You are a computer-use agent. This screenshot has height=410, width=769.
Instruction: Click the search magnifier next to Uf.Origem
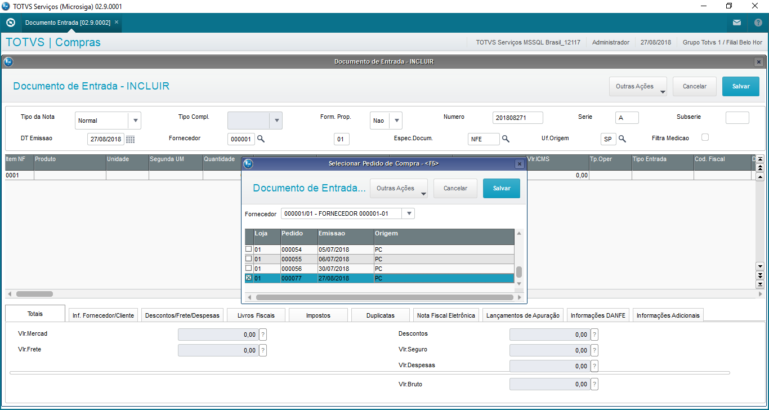(622, 139)
